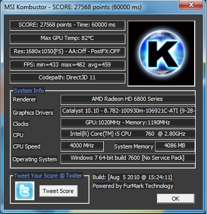Click the Operating System label

pyautogui.click(x=35, y=159)
